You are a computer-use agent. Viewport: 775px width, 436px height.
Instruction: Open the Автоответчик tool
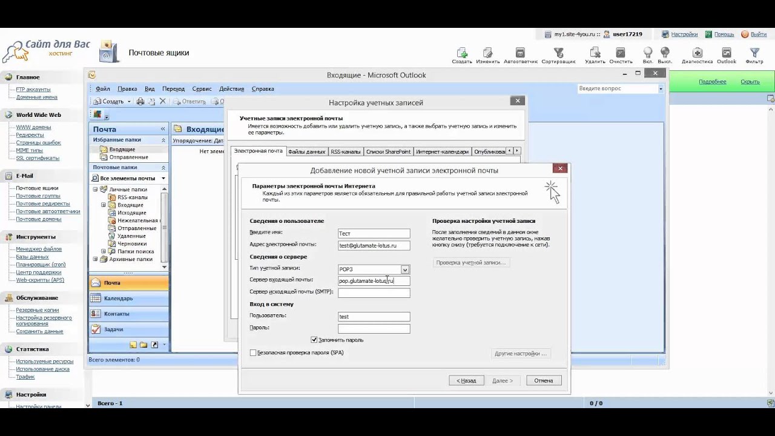pyautogui.click(x=520, y=53)
